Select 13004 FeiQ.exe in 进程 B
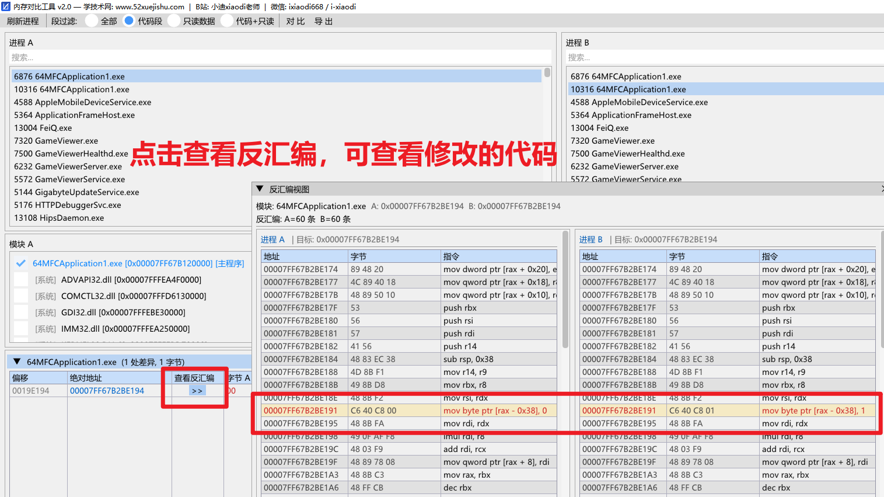 click(726, 128)
